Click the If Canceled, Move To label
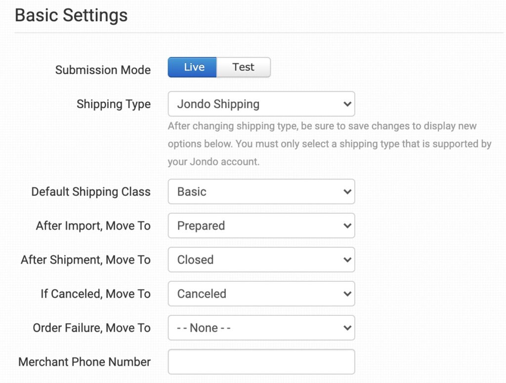Image resolution: width=506 pixels, height=383 pixels. click(x=95, y=294)
